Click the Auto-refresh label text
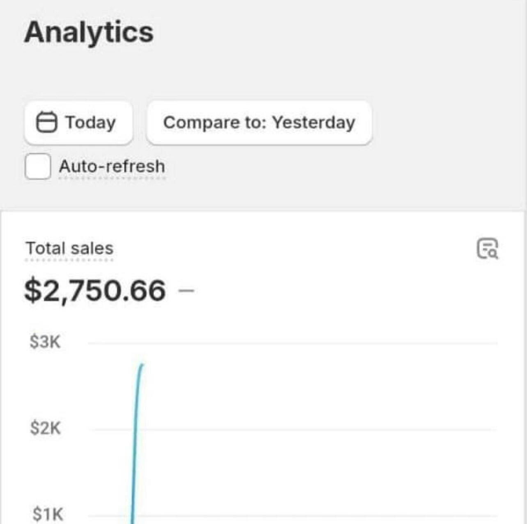The height and width of the screenshot is (524, 527). point(112,166)
